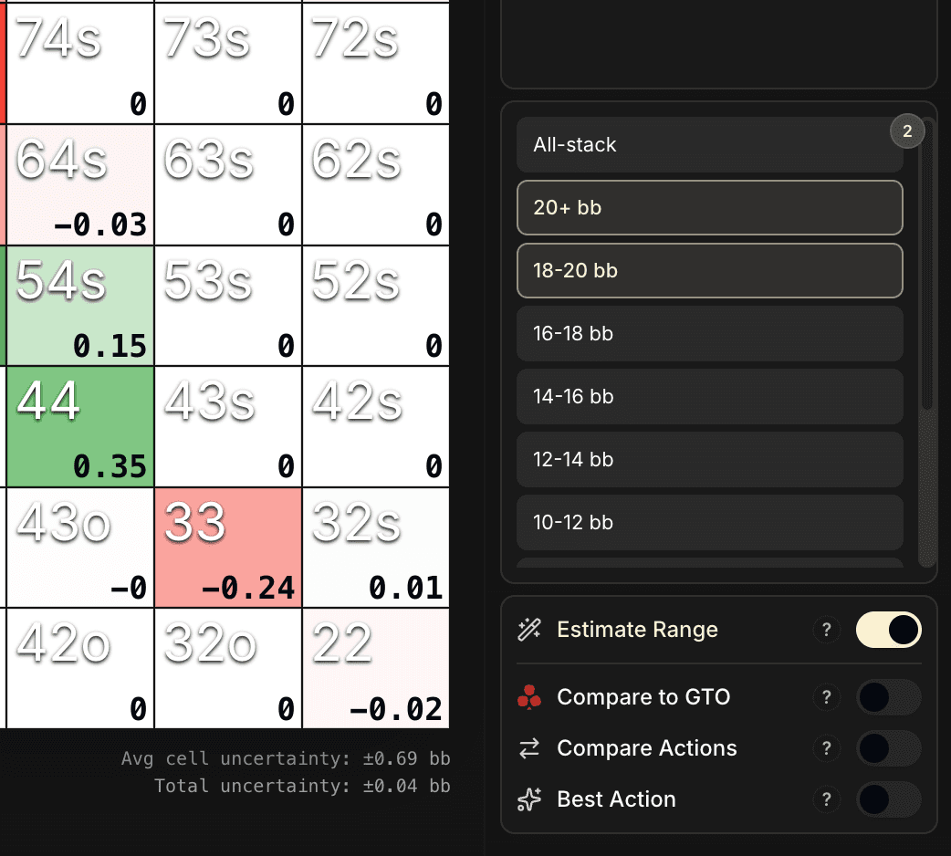
Task: Open help for Compare Actions
Action: tap(826, 748)
